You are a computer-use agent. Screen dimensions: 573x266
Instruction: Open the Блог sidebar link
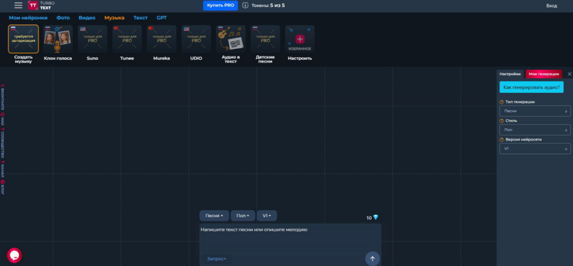click(2, 187)
